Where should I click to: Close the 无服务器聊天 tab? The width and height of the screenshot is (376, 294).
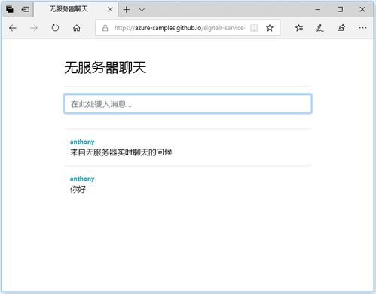click(110, 10)
